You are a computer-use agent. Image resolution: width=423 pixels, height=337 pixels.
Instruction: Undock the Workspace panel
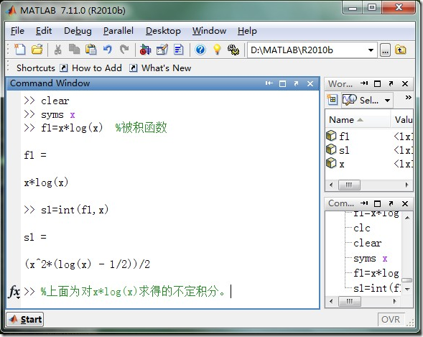(391, 83)
